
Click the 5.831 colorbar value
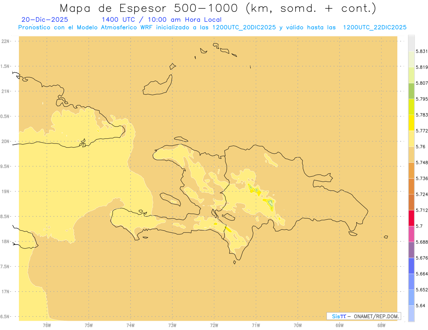(x=422, y=51)
